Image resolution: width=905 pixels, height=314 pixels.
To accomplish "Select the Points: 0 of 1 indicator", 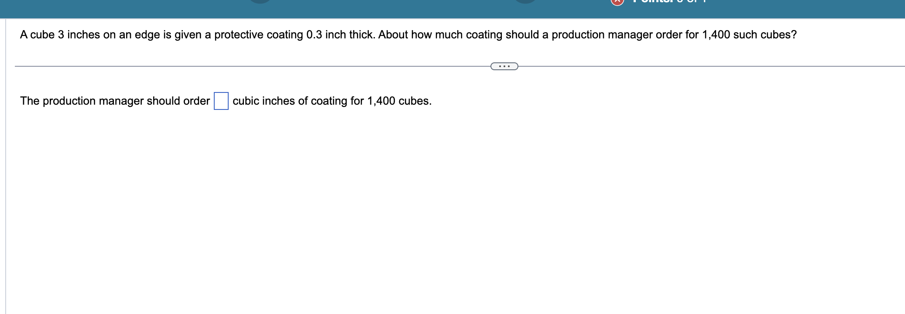I will [668, 2].
